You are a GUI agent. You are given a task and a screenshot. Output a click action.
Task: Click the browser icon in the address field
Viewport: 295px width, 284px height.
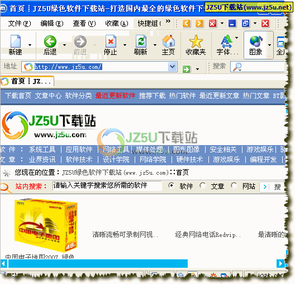28,67
